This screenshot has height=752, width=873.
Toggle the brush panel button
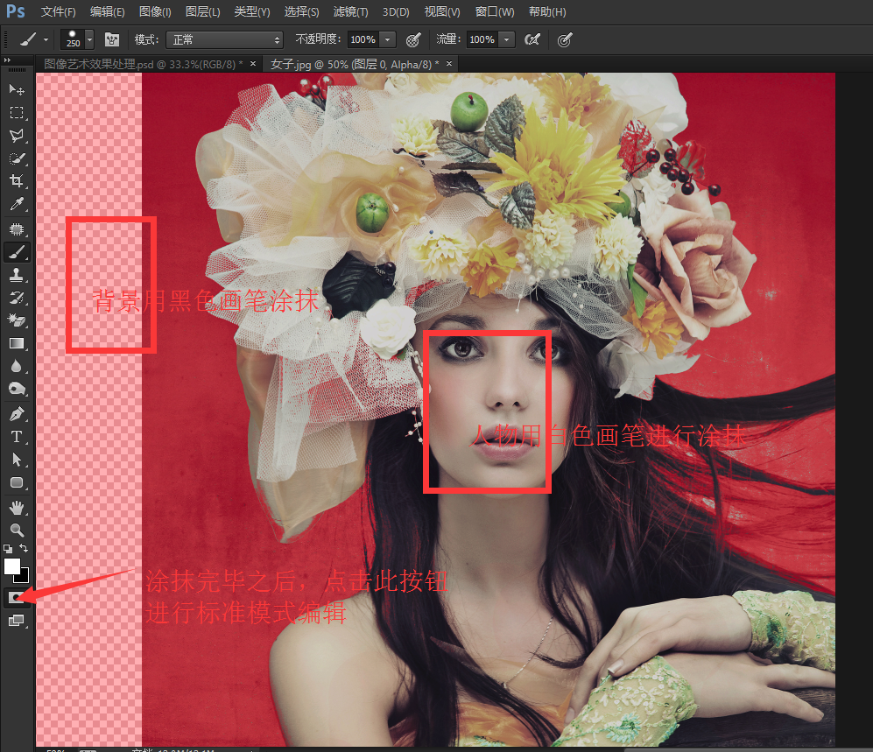click(111, 39)
